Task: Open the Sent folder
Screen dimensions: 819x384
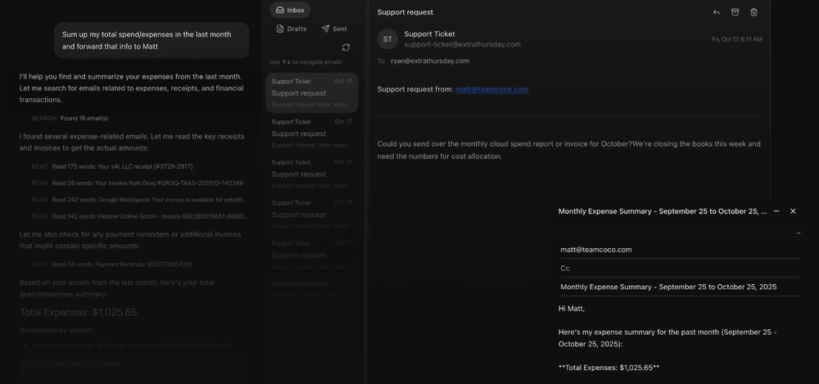Action: 334,29
